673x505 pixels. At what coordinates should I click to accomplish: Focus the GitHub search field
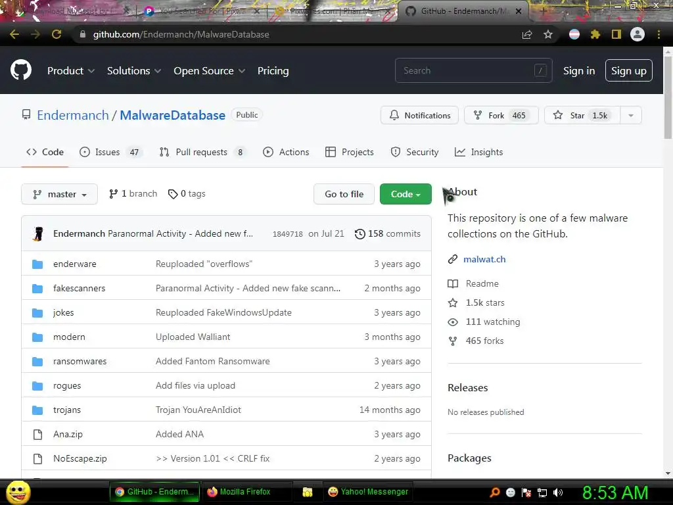tap(473, 70)
